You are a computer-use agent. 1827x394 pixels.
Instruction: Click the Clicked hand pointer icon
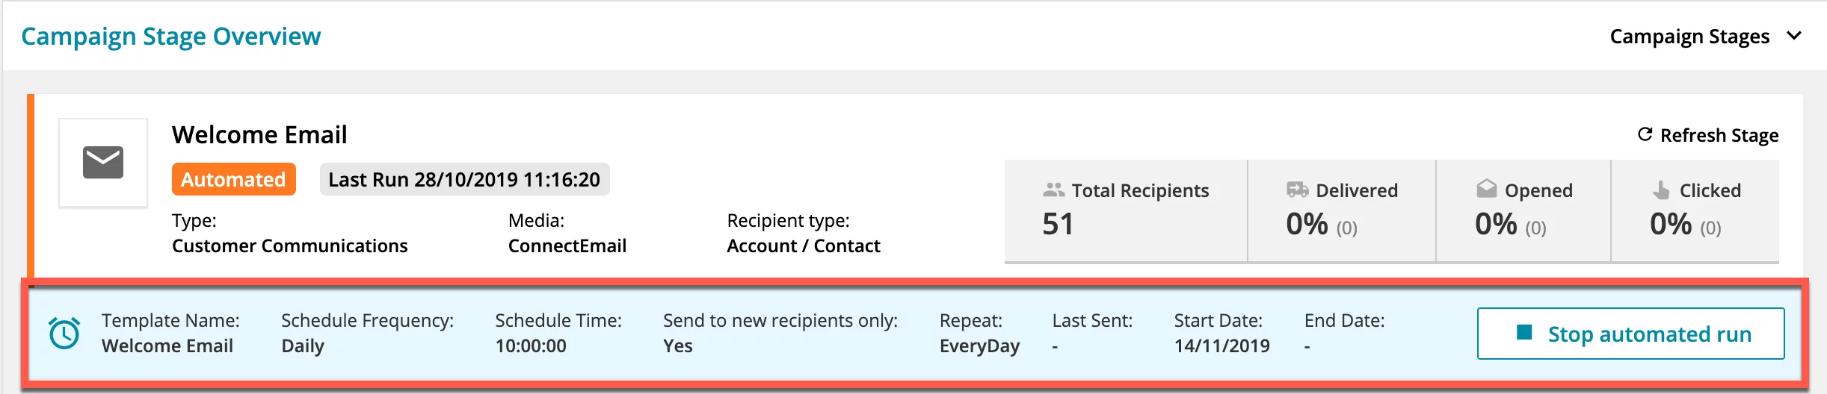pos(1661,190)
